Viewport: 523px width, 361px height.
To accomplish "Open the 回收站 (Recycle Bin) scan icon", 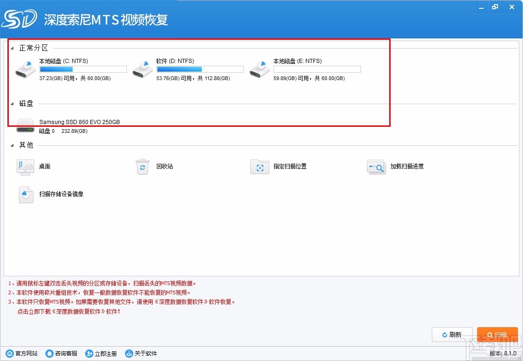I will (143, 167).
